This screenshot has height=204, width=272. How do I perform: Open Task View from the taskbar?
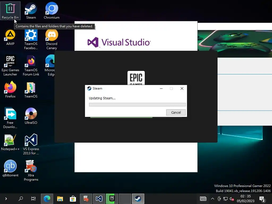(33, 199)
